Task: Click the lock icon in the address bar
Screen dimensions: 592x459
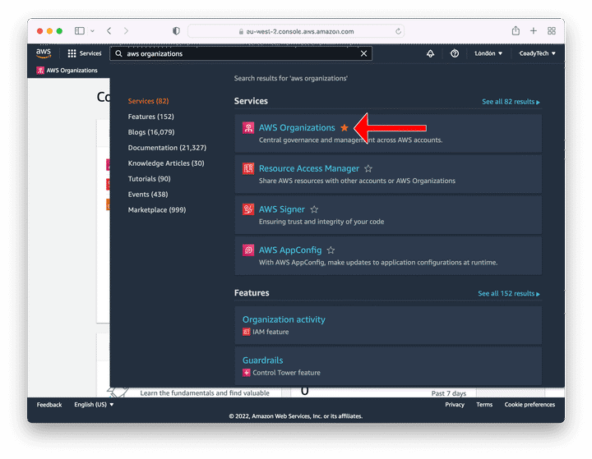Action: (241, 32)
